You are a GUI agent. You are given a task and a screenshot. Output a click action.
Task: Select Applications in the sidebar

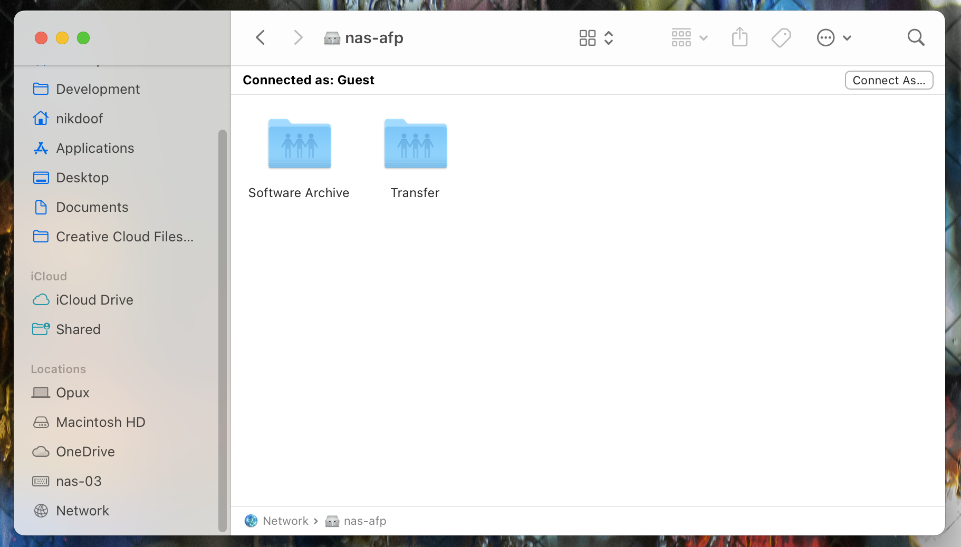(x=95, y=148)
